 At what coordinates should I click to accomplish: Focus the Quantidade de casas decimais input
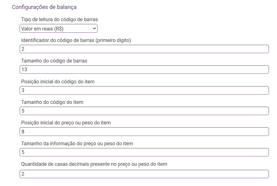pyautogui.click(x=144, y=174)
